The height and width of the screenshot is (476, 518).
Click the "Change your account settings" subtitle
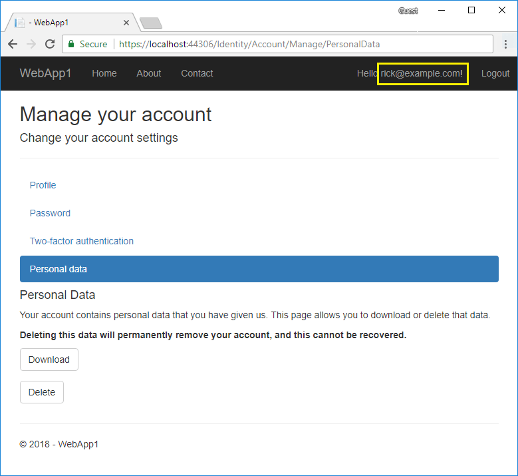99,138
